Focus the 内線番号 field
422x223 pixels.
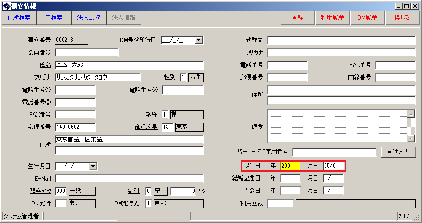(x=395, y=77)
